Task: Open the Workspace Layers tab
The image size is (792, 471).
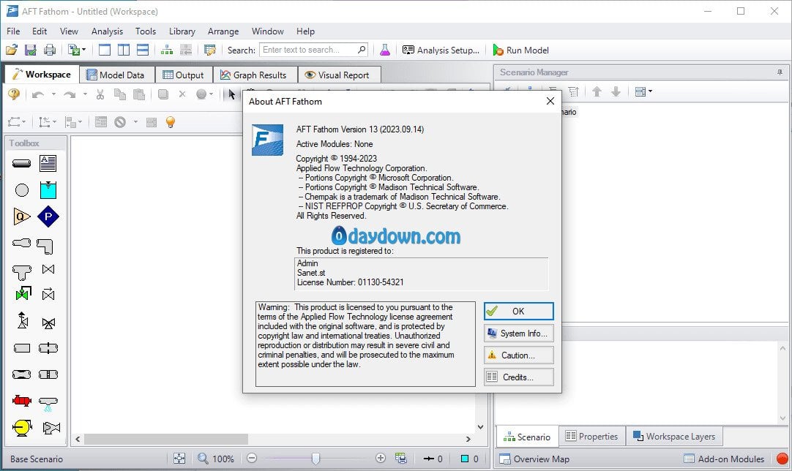Action: 674,436
